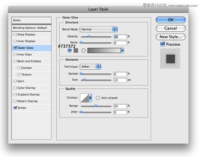201x157 pixels.
Task: Open the glow gradient picker dropdown arrow
Action: [x=122, y=50]
